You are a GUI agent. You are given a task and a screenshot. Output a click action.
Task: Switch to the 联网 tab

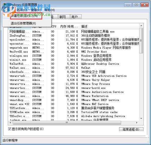(x=64, y=17)
